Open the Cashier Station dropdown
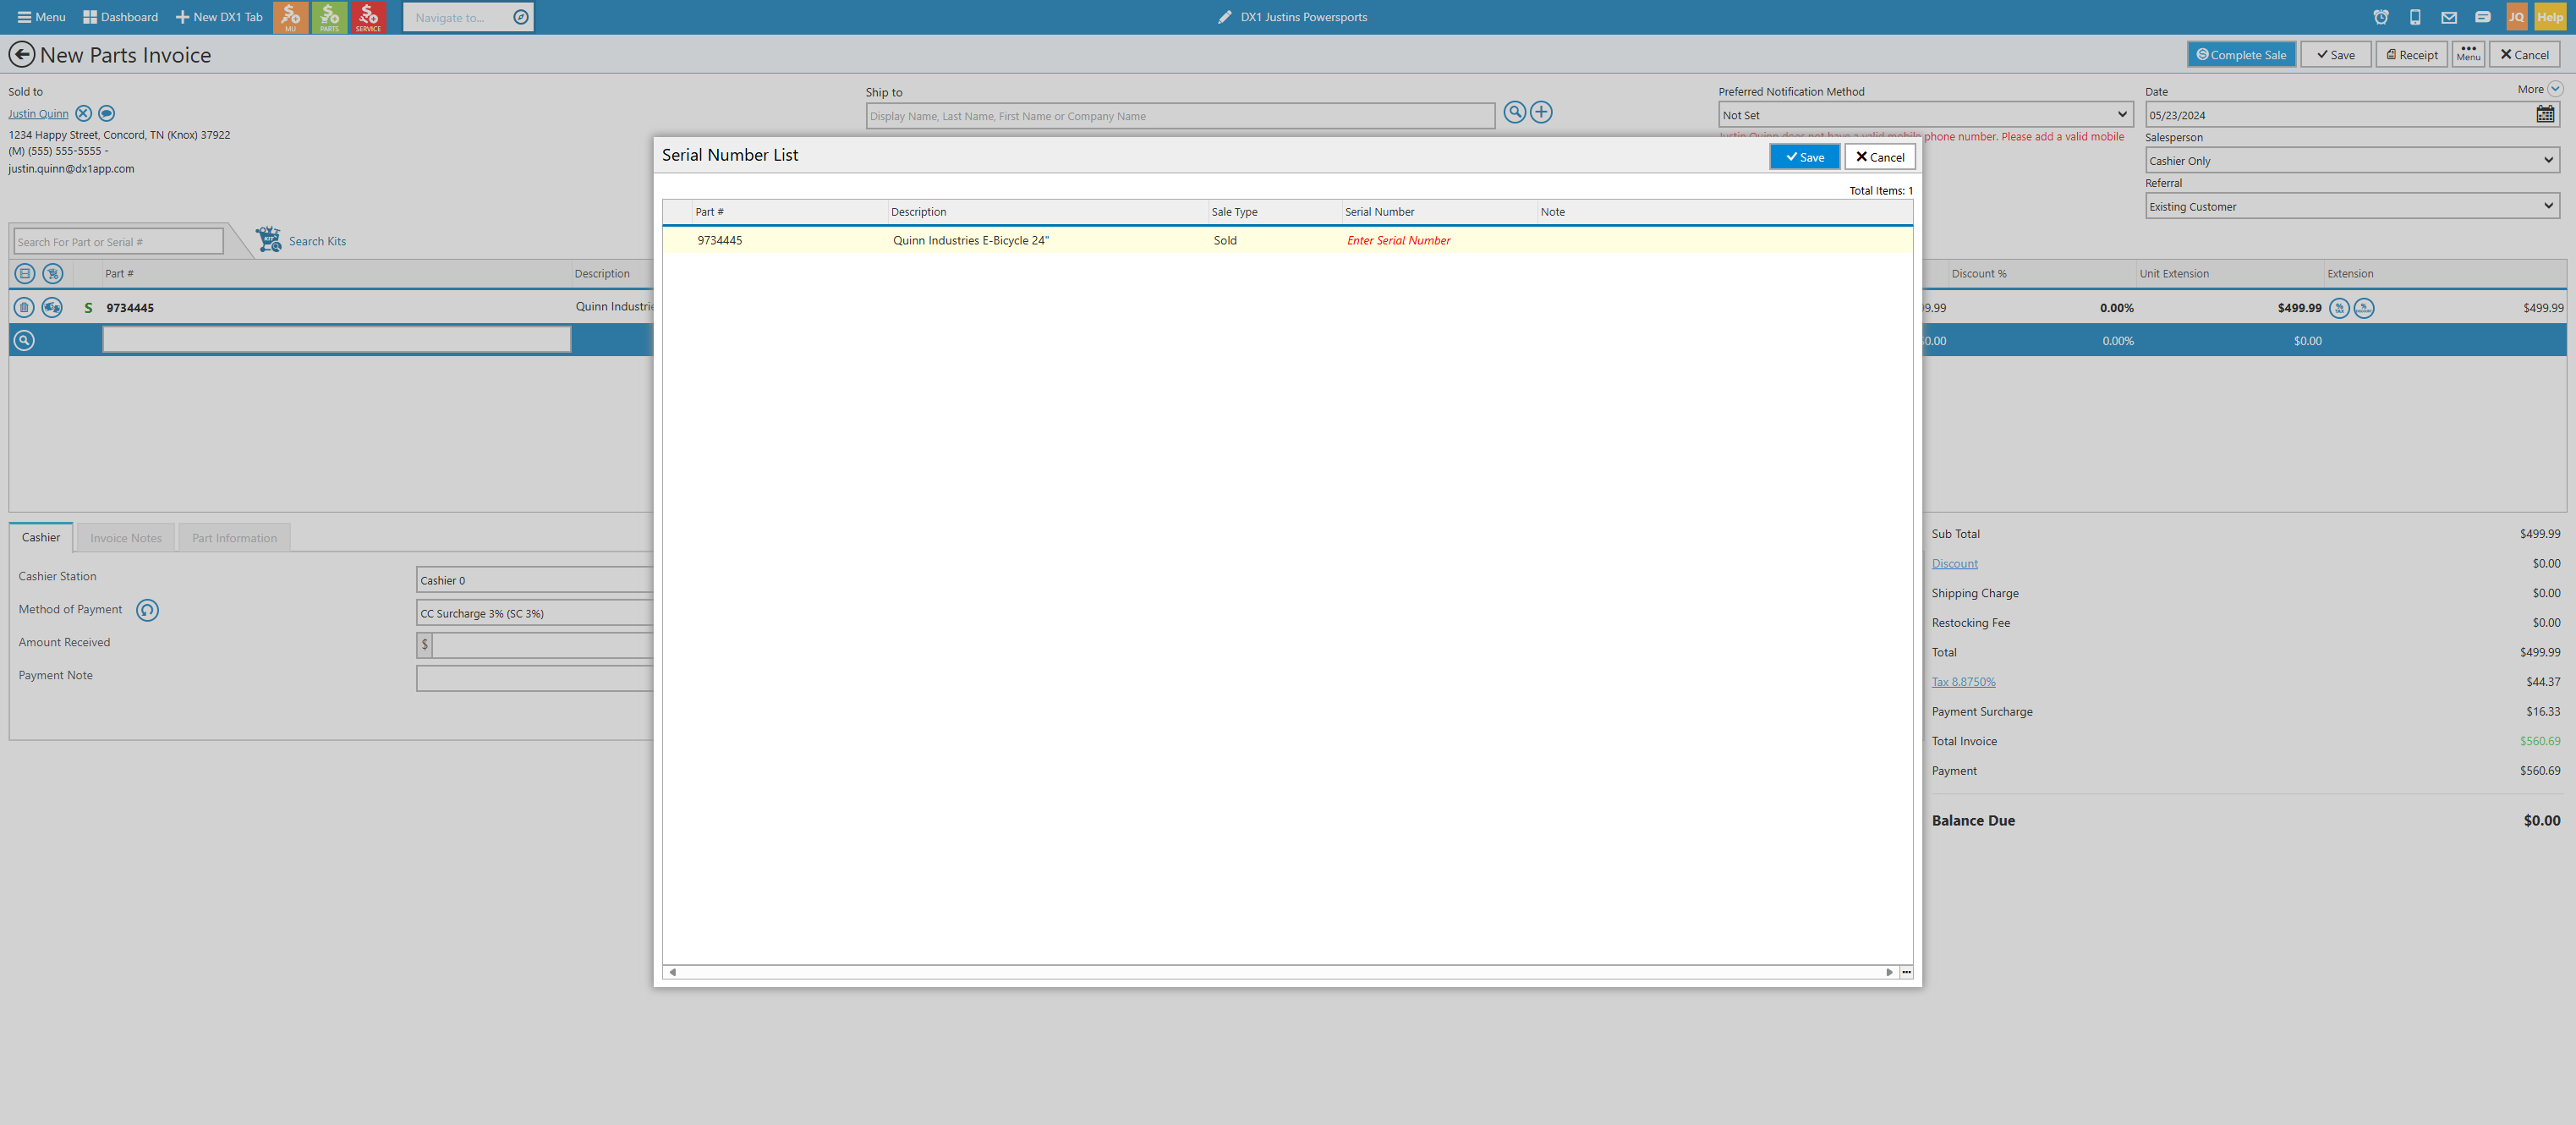The width and height of the screenshot is (2576, 1125). 535,580
